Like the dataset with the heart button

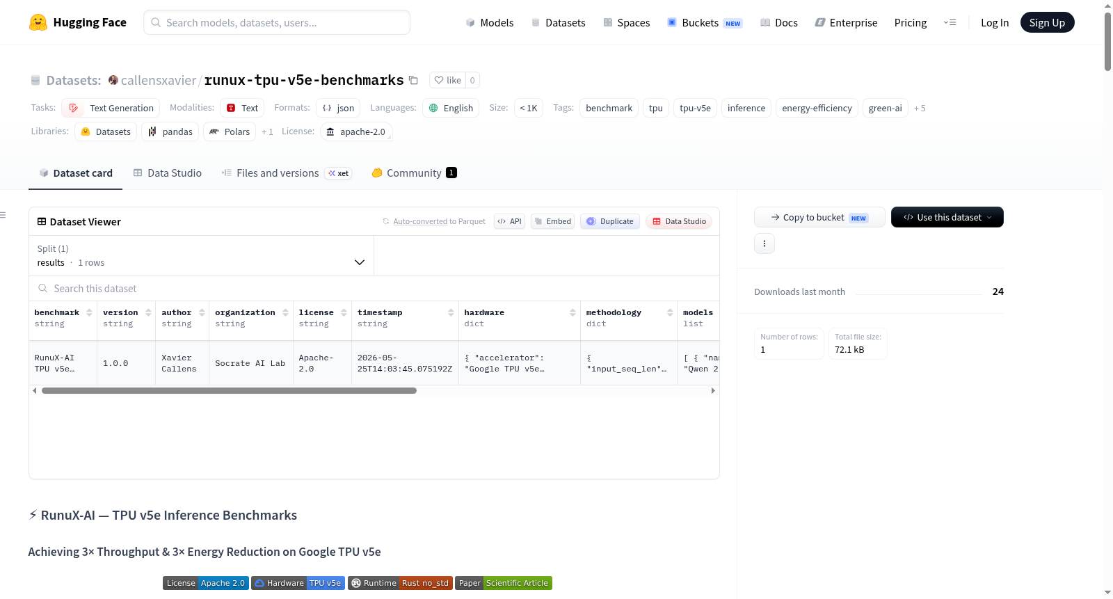click(447, 80)
